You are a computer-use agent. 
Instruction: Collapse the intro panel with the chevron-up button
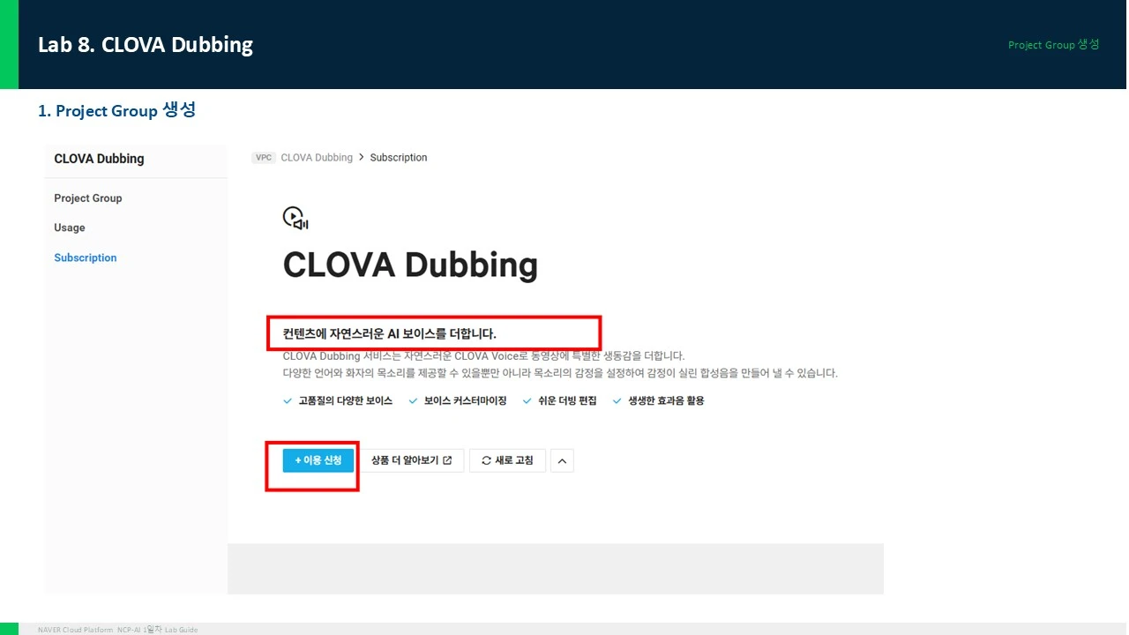tap(562, 460)
